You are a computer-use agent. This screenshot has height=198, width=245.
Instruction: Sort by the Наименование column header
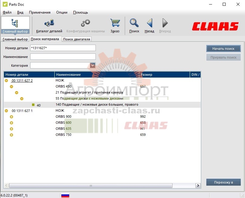pyautogui.click(x=97, y=75)
